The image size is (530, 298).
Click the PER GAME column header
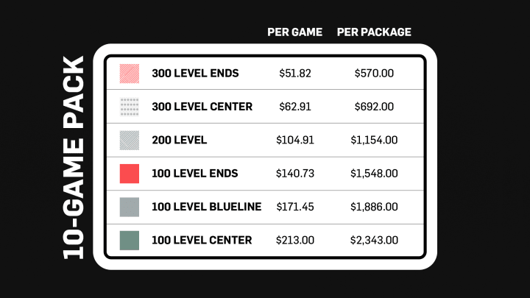295,32
